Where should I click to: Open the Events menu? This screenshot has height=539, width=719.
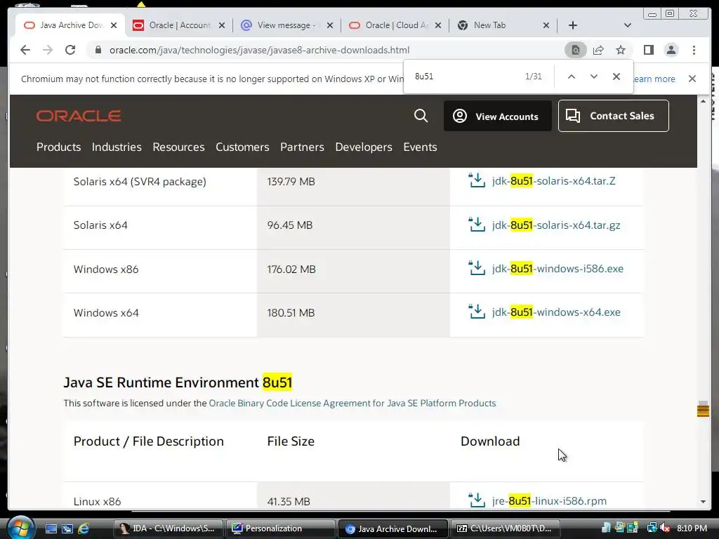coord(420,147)
